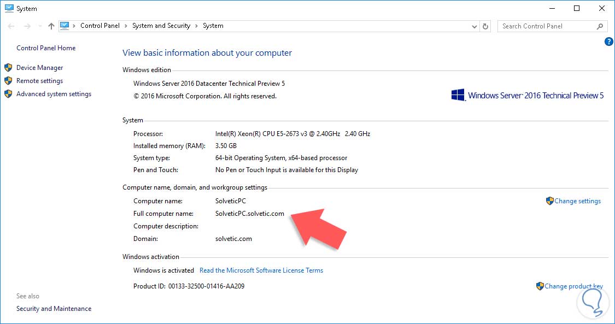This screenshot has height=324, width=615.
Task: Expand the arrow after Control Panel breadcrumb
Action: tap(126, 26)
